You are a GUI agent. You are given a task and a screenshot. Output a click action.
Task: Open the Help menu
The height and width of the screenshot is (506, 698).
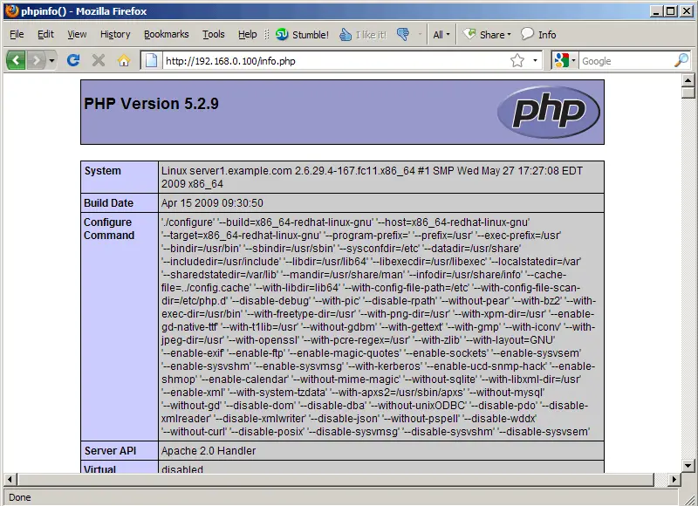click(x=247, y=34)
